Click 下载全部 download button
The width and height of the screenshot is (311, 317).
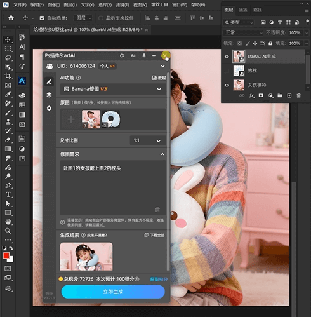154,235
